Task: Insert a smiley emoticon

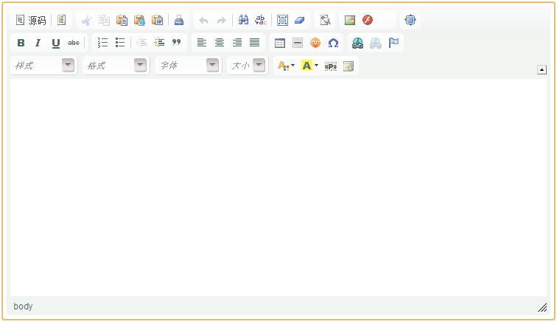Action: point(315,43)
